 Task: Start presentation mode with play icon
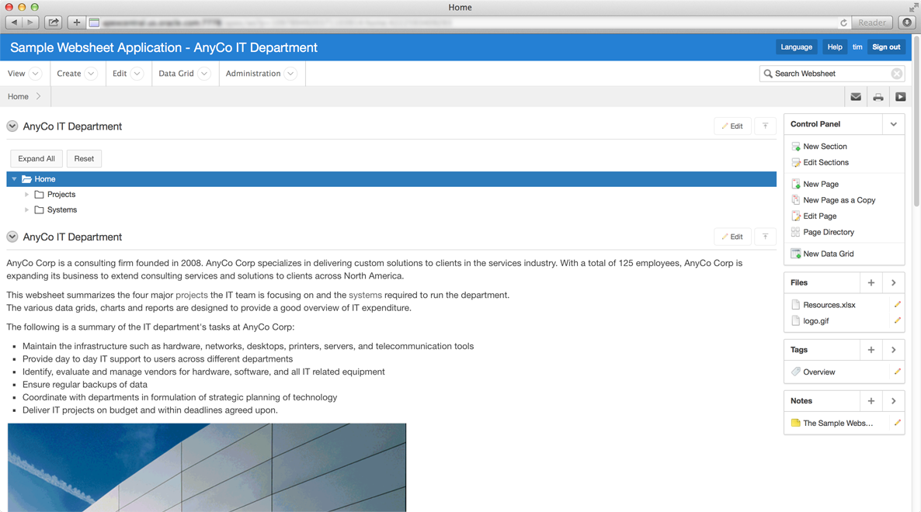tap(900, 97)
